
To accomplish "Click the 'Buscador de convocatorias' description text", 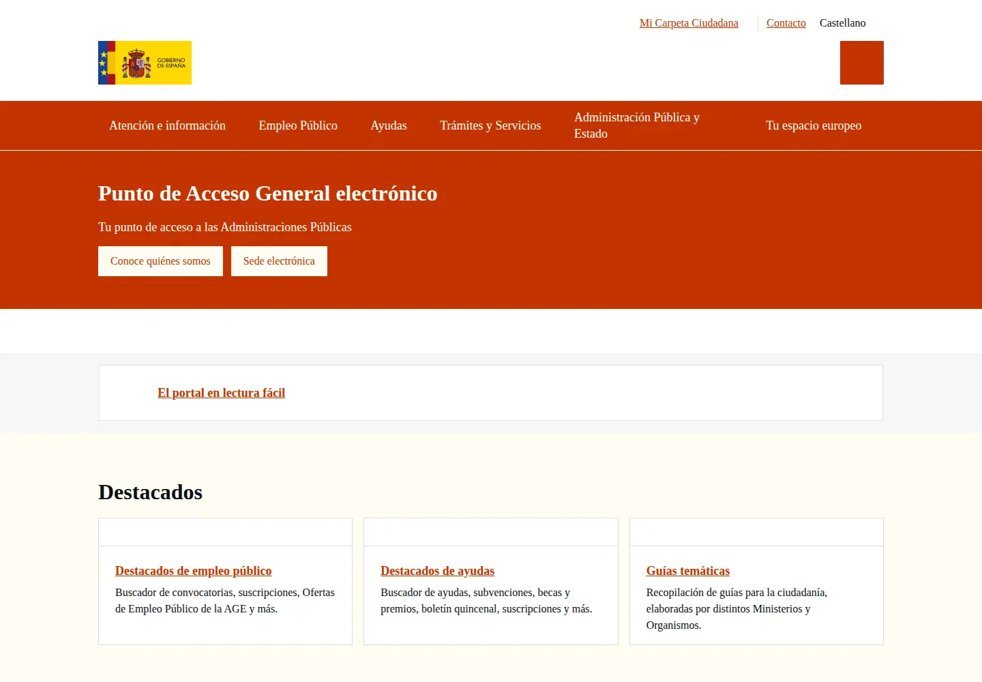I will (225, 601).
